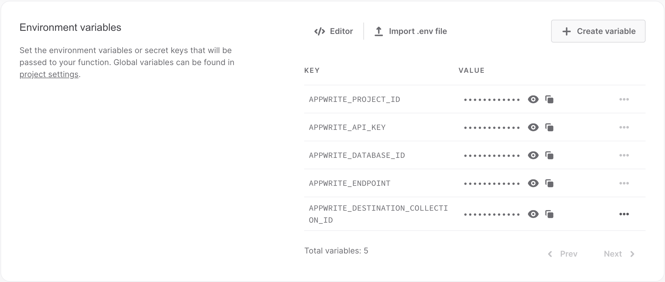The height and width of the screenshot is (282, 665).
Task: Click the Editor code icon
Action: (320, 31)
